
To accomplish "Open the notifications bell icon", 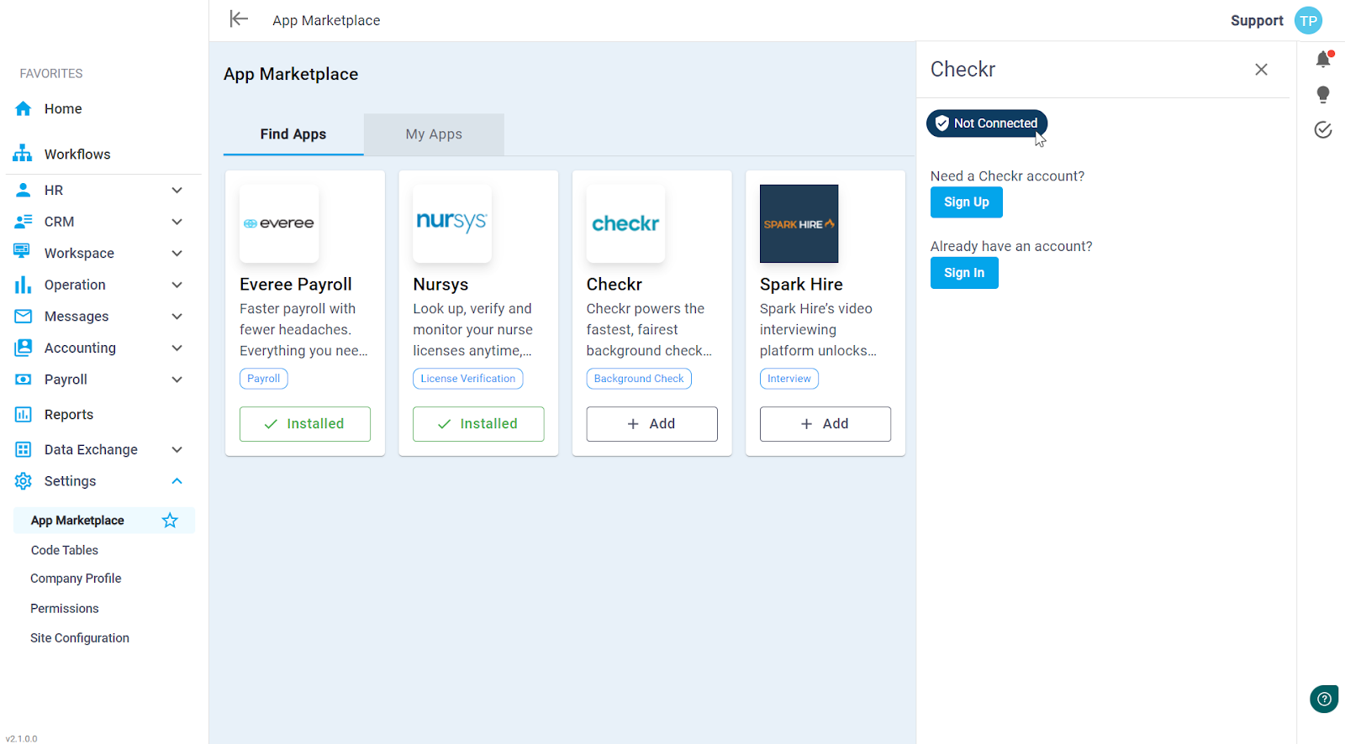I will click(x=1323, y=59).
